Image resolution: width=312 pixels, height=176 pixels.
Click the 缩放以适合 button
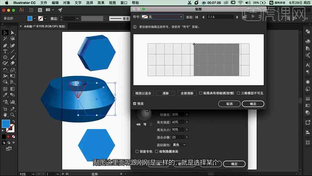(x=143, y=93)
